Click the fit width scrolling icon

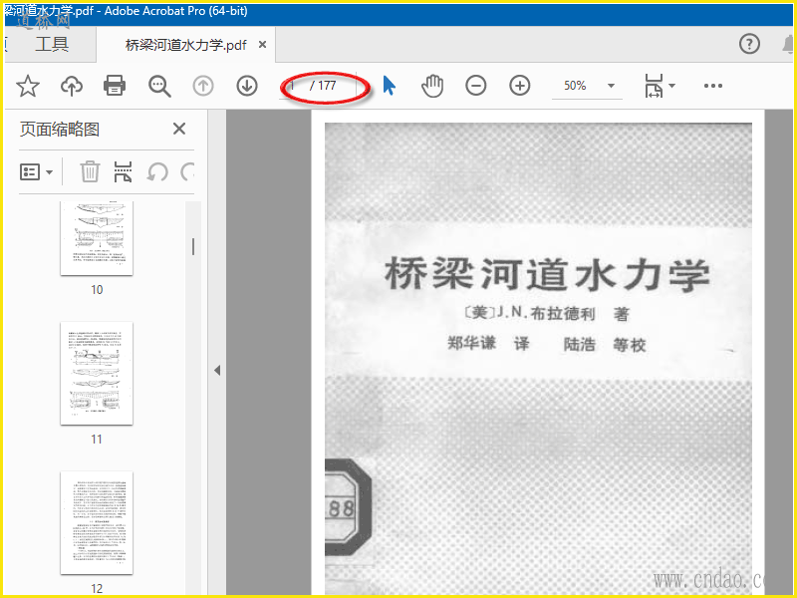654,86
